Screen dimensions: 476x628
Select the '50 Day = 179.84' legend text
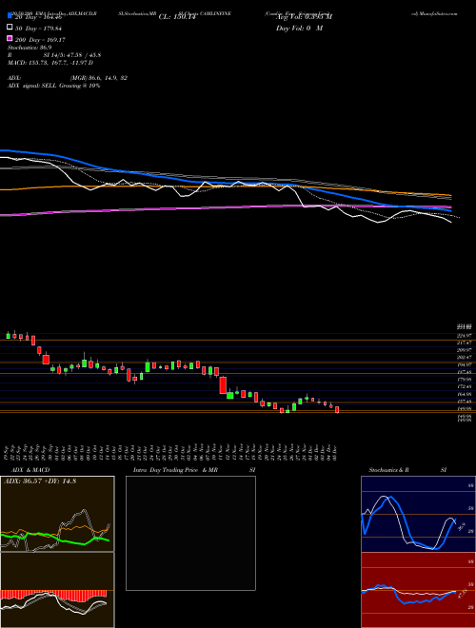click(38, 28)
